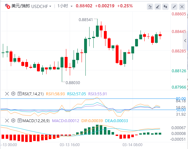This screenshot has width=188, height=149.
Task: Open the 1小时 timeframe dropdown
Action: click(72, 6)
